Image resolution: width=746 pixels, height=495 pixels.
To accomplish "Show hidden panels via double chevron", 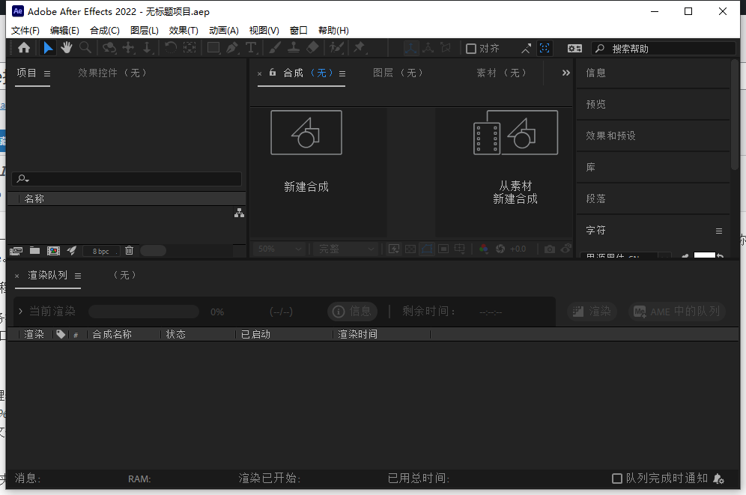I will click(565, 73).
